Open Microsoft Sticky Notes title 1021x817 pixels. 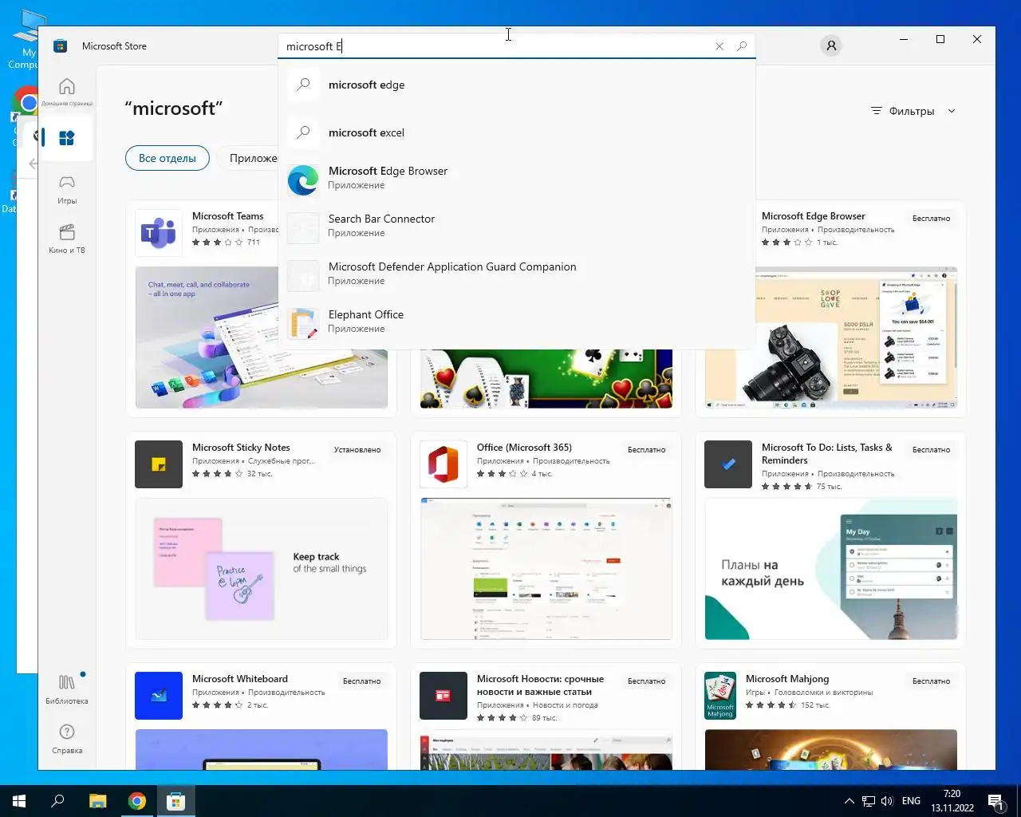coord(241,448)
